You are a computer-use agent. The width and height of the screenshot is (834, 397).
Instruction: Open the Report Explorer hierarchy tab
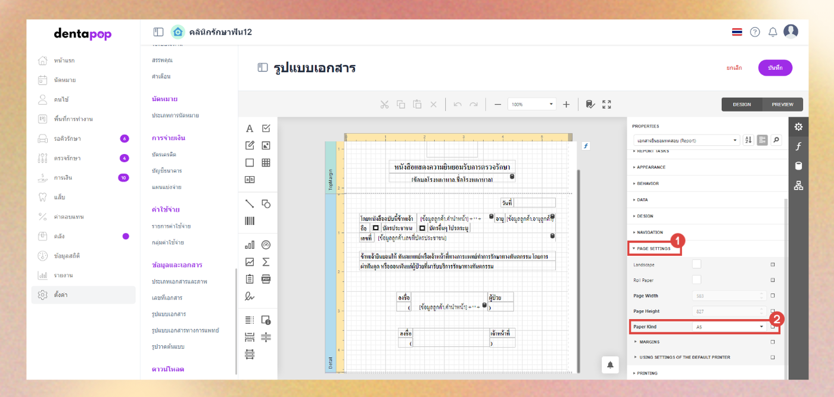tap(798, 186)
